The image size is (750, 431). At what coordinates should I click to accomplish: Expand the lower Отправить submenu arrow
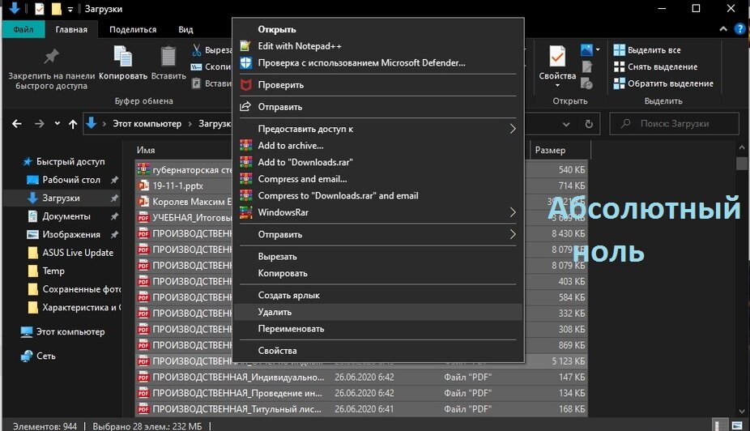pos(513,234)
